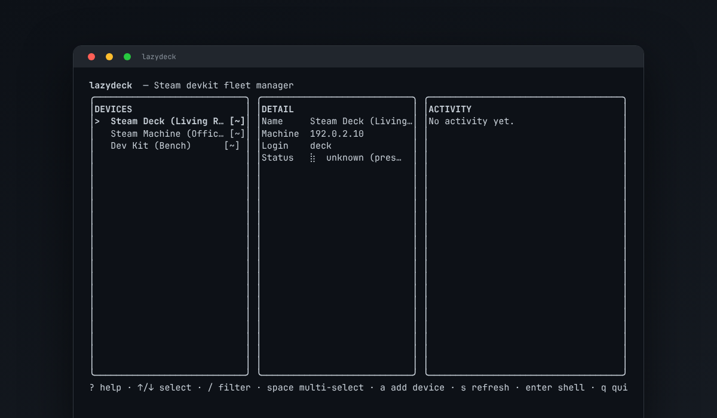Select Steam Deck (Living R… device row
717x418 pixels.
point(170,121)
